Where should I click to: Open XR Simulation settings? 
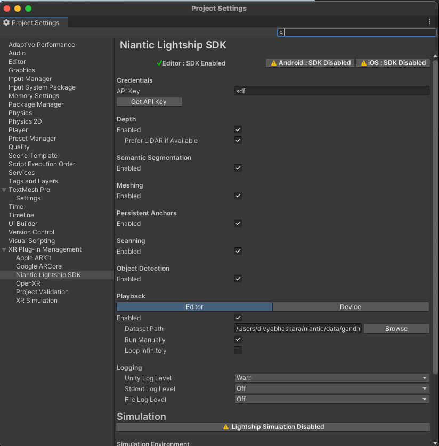point(36,301)
